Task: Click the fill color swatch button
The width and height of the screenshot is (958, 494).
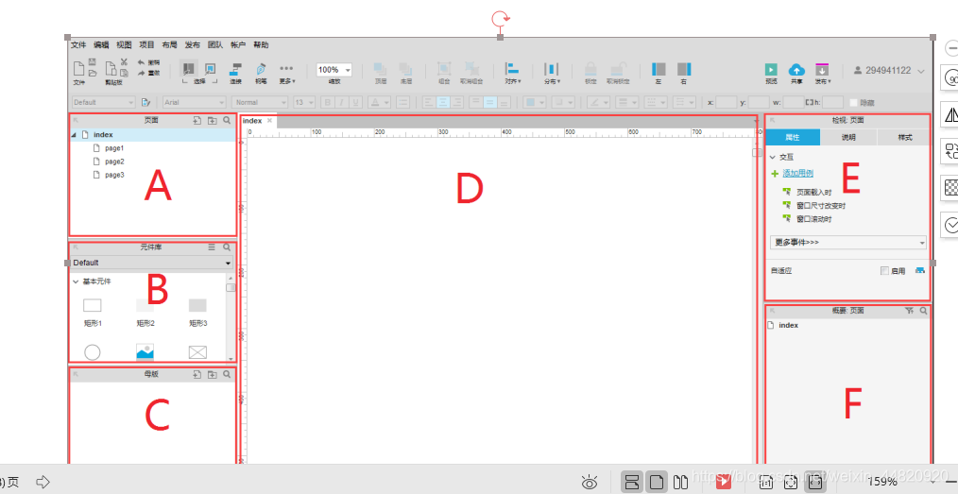Action: pyautogui.click(x=536, y=103)
